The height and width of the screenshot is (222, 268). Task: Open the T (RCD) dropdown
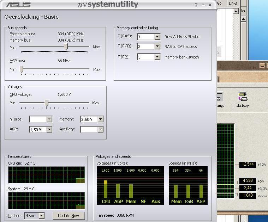[157, 46]
